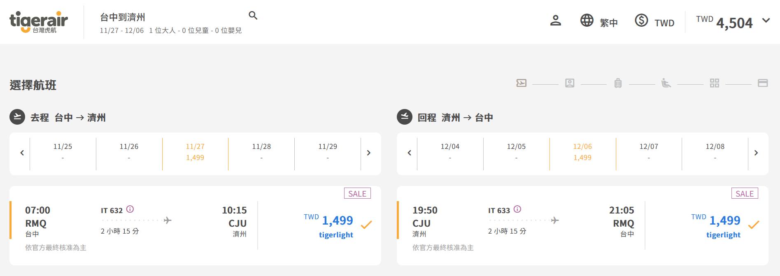Open the user account profile icon
This screenshot has height=276, width=780.
click(555, 21)
